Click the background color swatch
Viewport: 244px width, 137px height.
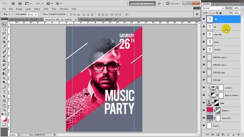pyautogui.click(x=6, y=120)
